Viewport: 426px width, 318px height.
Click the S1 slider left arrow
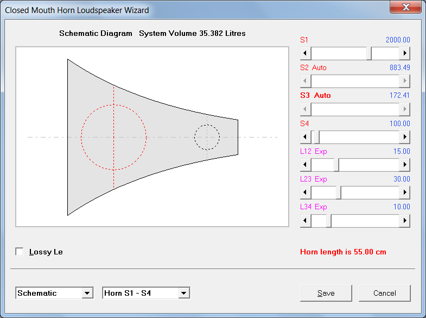(x=306, y=53)
